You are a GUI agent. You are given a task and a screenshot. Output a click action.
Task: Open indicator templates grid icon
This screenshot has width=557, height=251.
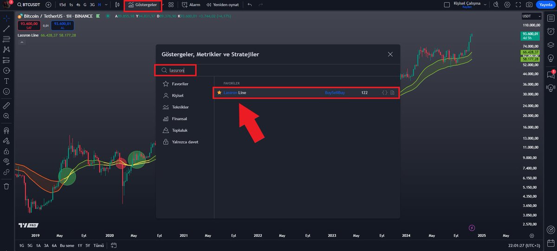pyautogui.click(x=171, y=5)
